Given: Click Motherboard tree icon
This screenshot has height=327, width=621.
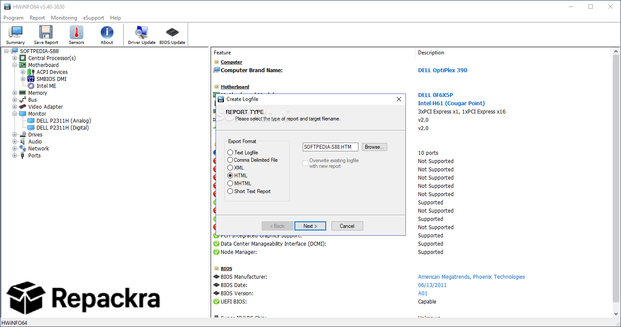Looking at the screenshot, I should [x=23, y=65].
